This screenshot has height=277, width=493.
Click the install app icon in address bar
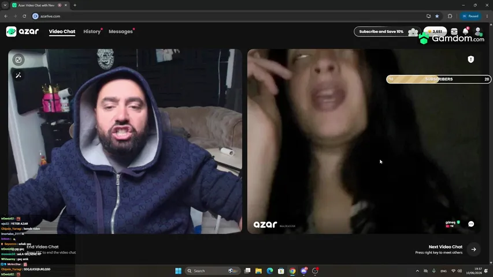428,16
